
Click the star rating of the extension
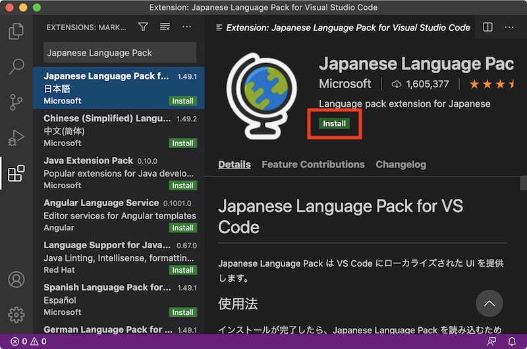tap(491, 84)
